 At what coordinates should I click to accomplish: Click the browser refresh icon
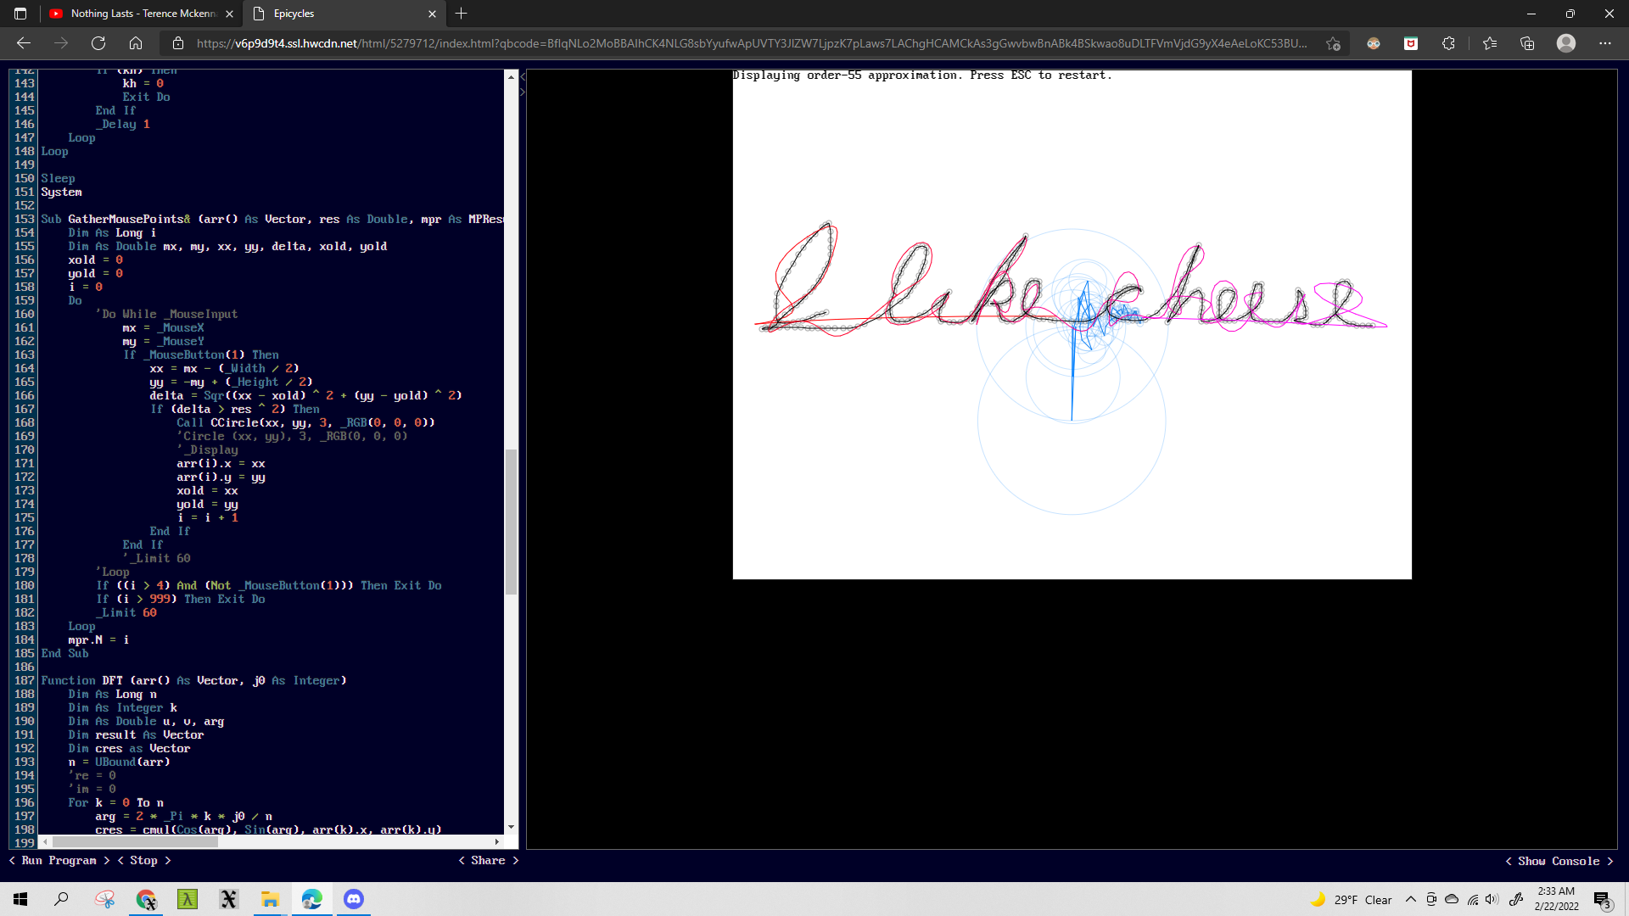pyautogui.click(x=98, y=43)
